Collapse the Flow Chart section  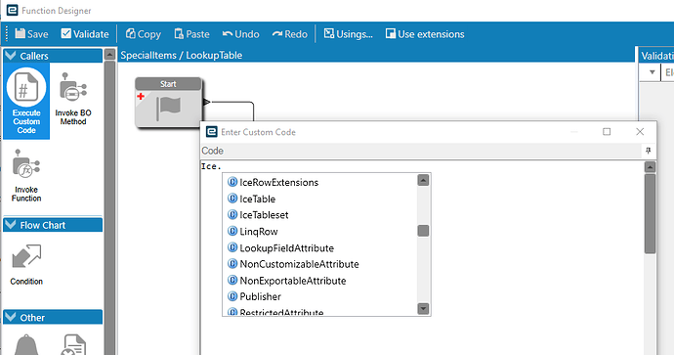[11, 225]
